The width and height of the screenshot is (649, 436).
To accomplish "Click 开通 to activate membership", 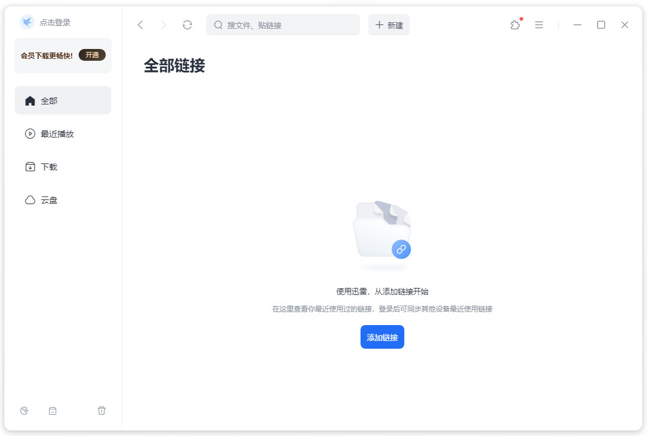I will point(92,54).
